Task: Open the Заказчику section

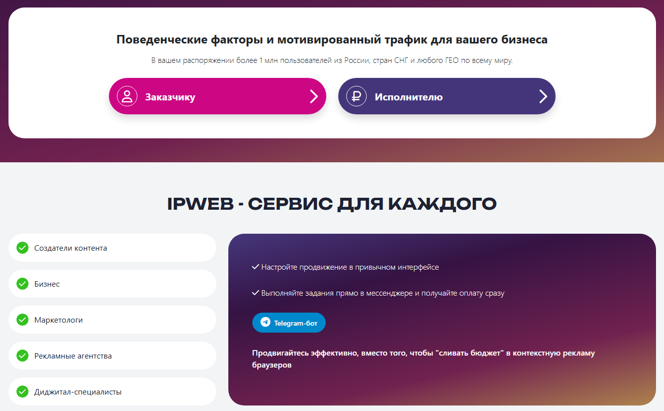Action: point(217,96)
